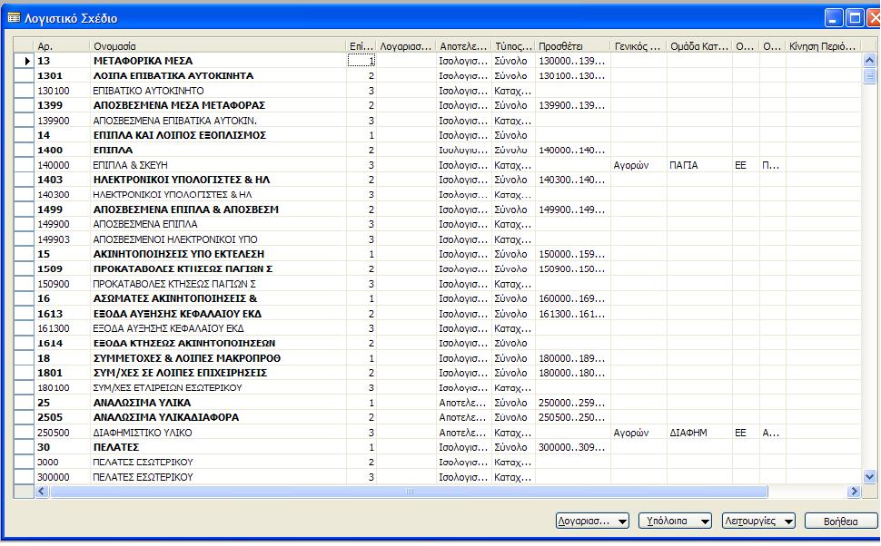Click the level field in the ΜΕΤΑΦΟΡΙΚΑ ΜΕΣΑ row

coord(361,61)
